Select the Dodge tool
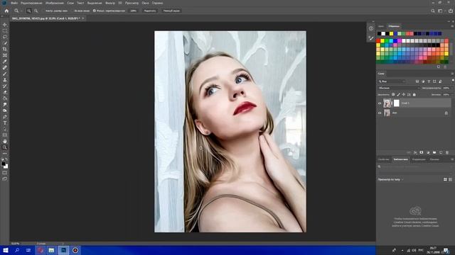This screenshot has height=255, width=455. click(x=5, y=110)
